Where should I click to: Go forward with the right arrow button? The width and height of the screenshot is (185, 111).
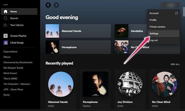(x=56, y=5)
